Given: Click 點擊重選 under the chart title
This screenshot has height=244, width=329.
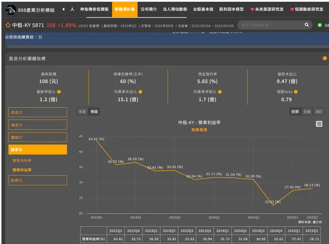Looking at the screenshot, I should (199, 130).
